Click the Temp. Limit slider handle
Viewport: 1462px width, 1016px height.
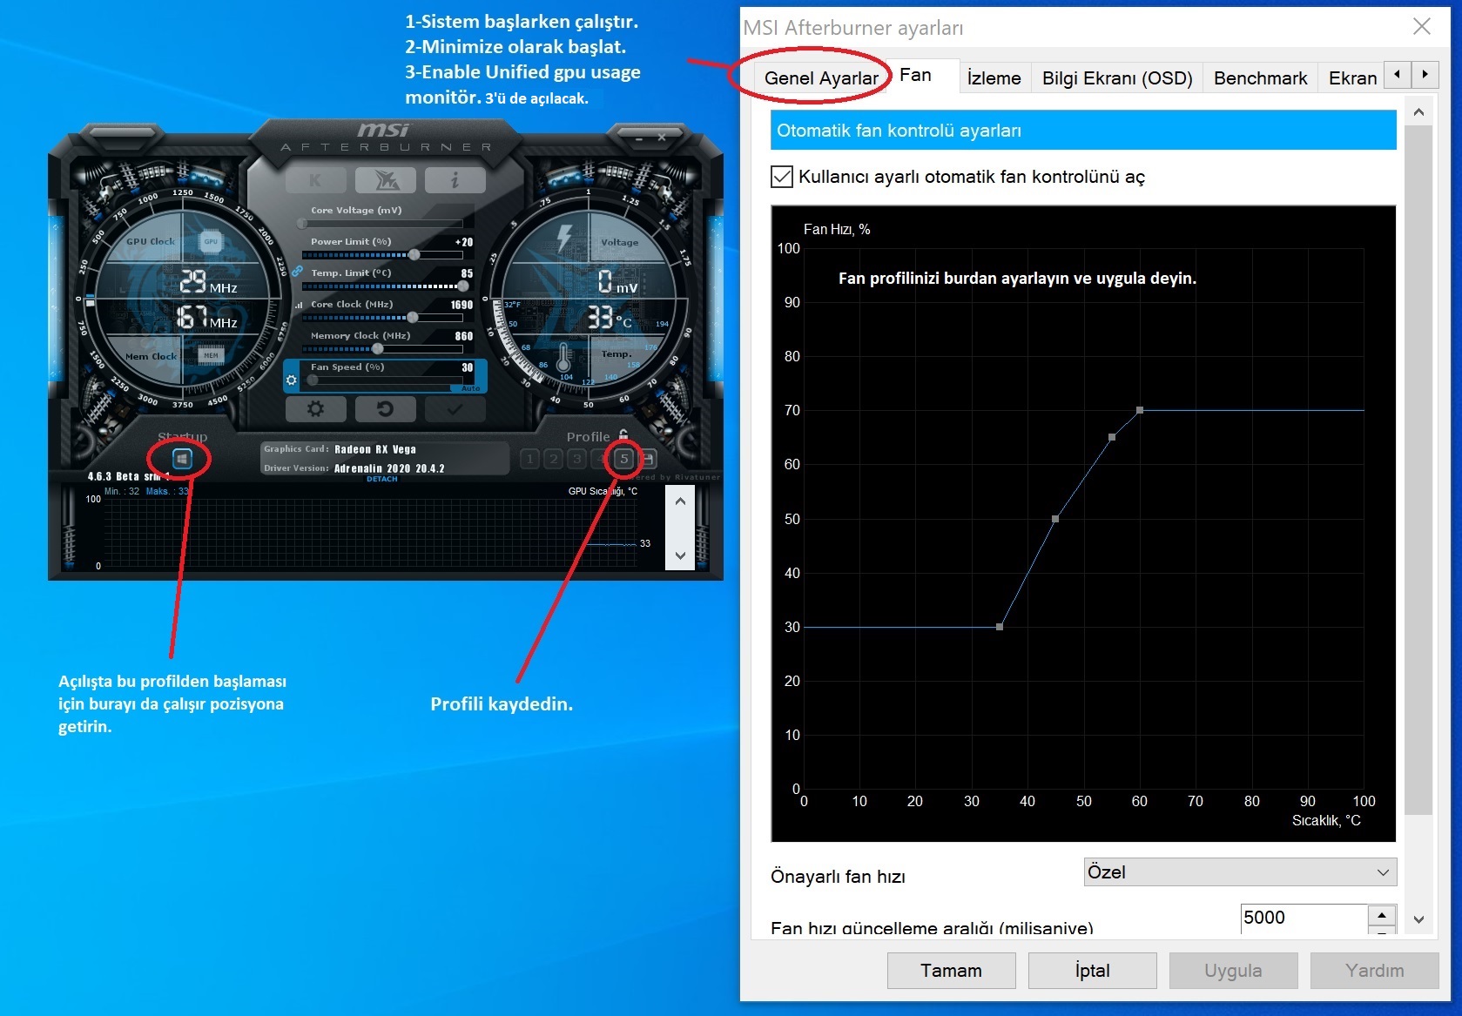[464, 286]
